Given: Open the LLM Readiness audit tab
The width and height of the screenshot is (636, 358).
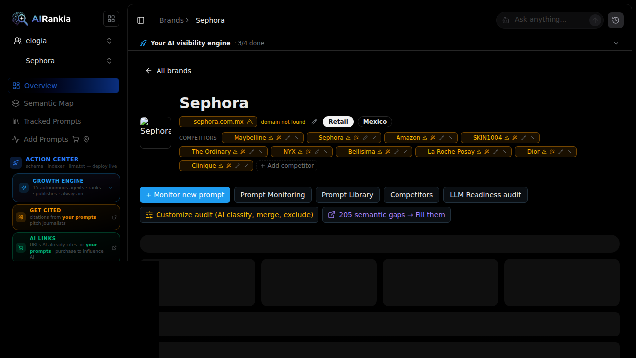Looking at the screenshot, I should tap(485, 195).
